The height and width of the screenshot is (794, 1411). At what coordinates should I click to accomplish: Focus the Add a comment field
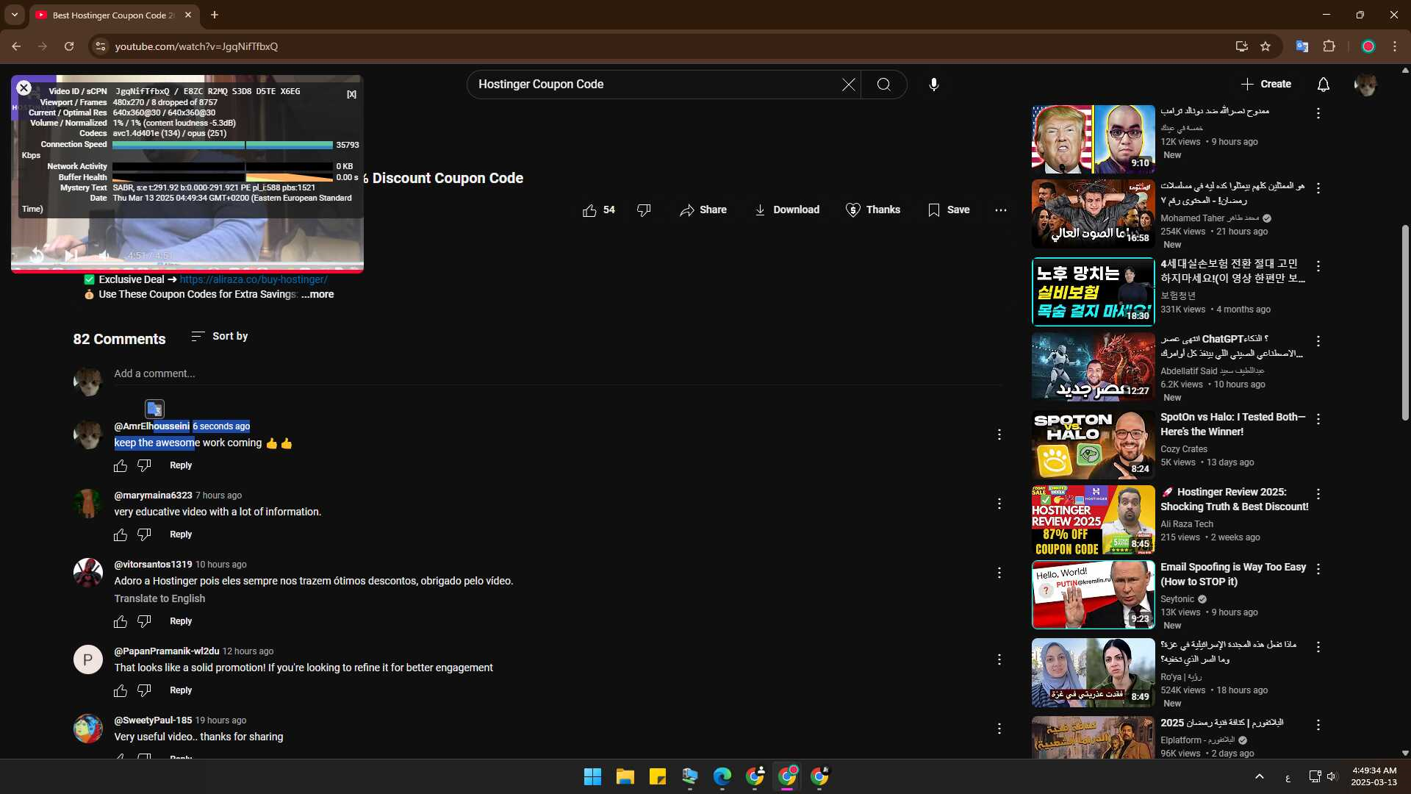click(557, 373)
